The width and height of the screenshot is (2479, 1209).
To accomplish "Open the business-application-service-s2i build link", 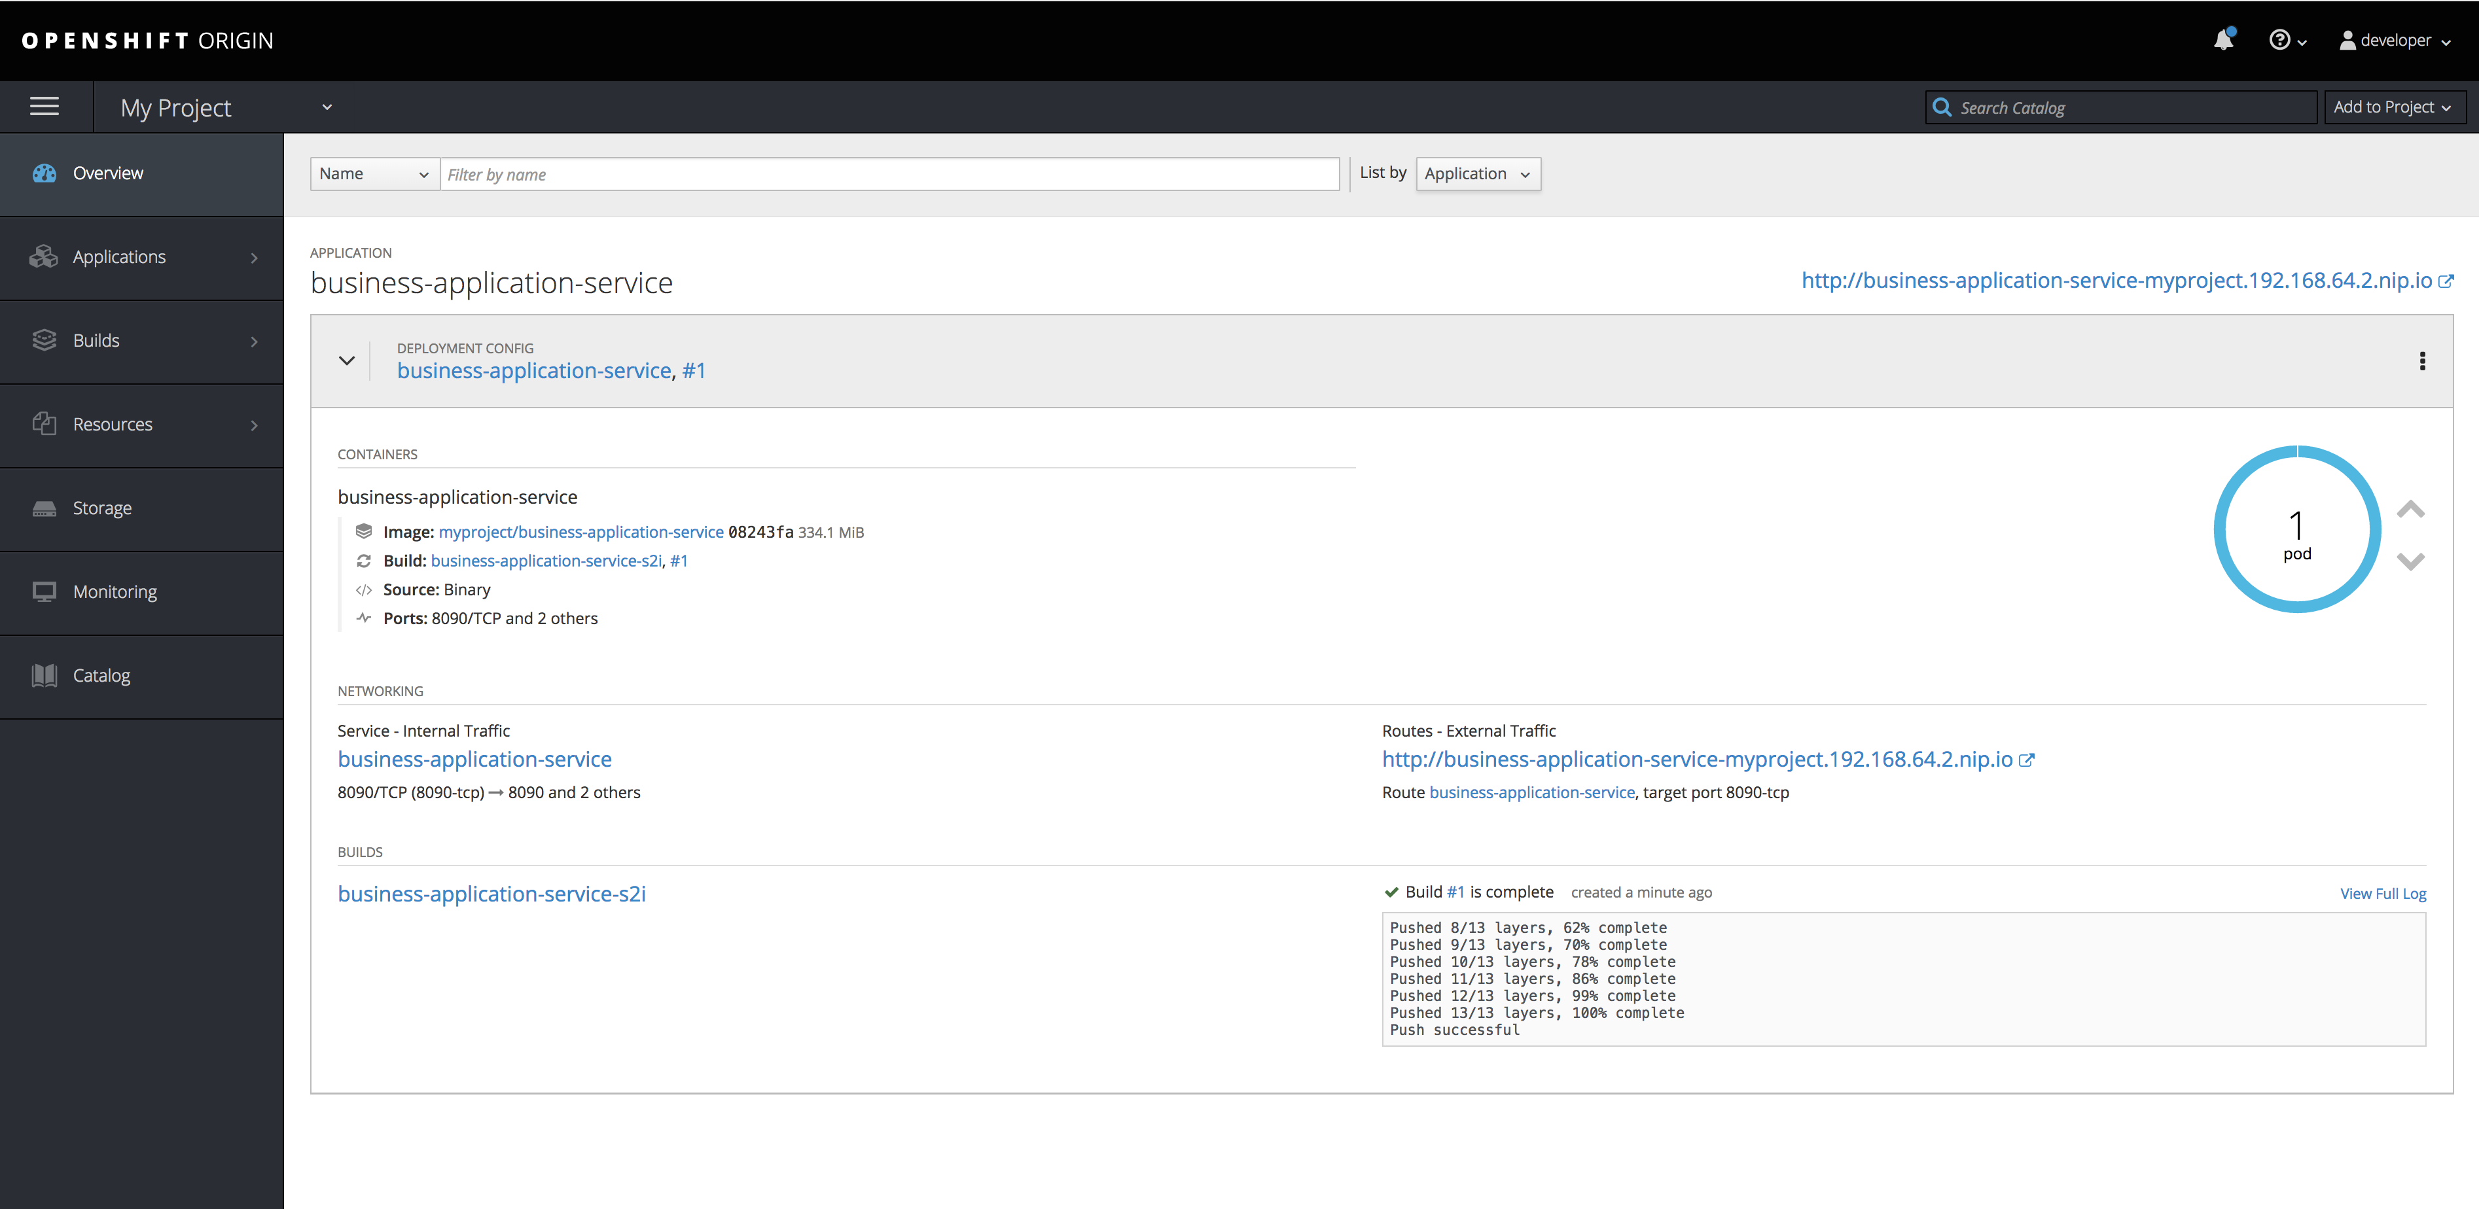I will tap(491, 894).
